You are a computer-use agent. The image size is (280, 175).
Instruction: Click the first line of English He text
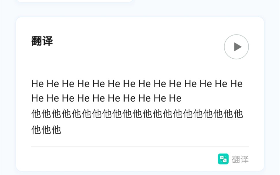coord(137,84)
